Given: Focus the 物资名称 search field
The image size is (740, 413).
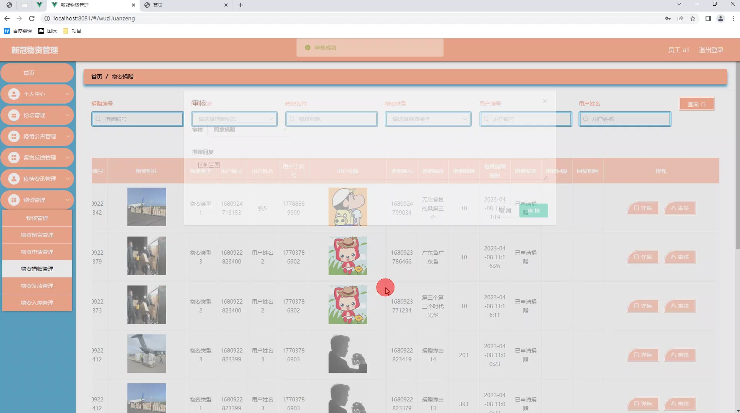Looking at the screenshot, I should (331, 119).
